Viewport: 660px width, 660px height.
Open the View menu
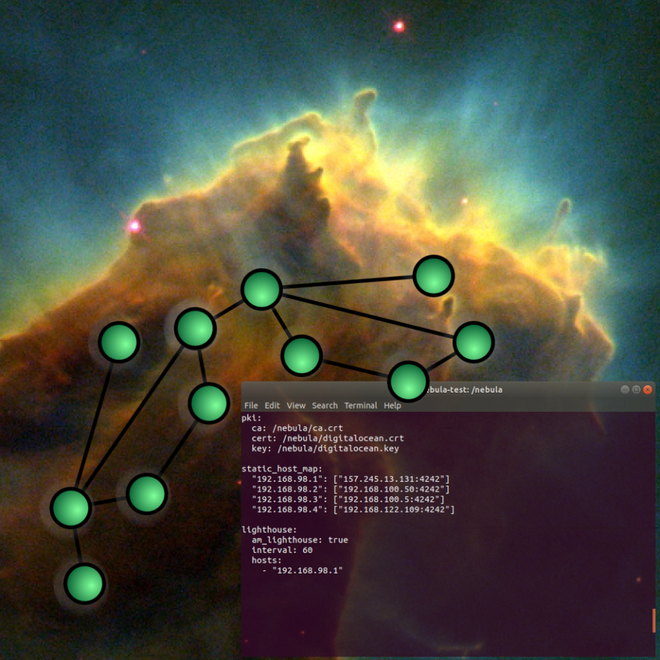pos(296,405)
